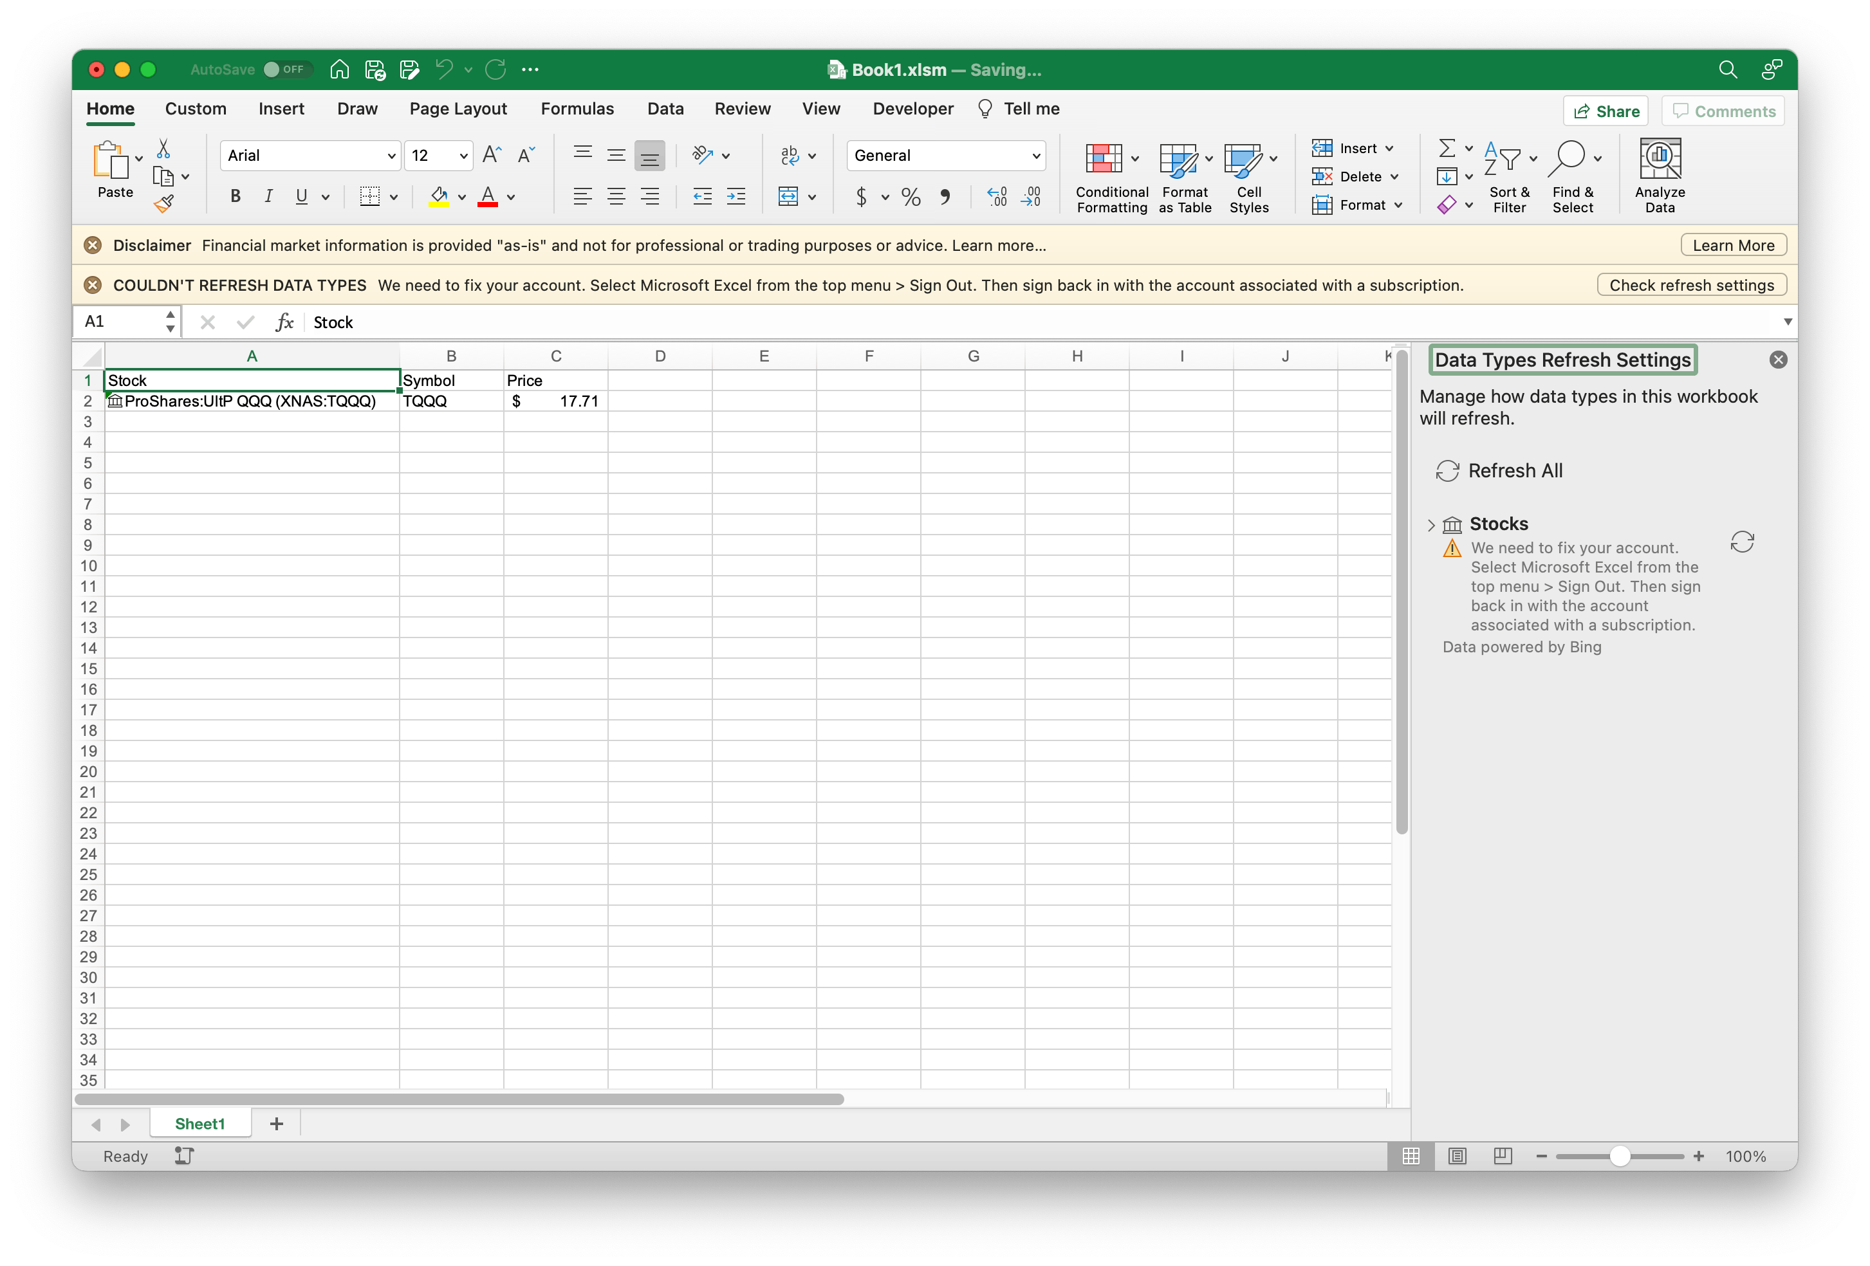Click the Decrease Indent icon

(703, 197)
